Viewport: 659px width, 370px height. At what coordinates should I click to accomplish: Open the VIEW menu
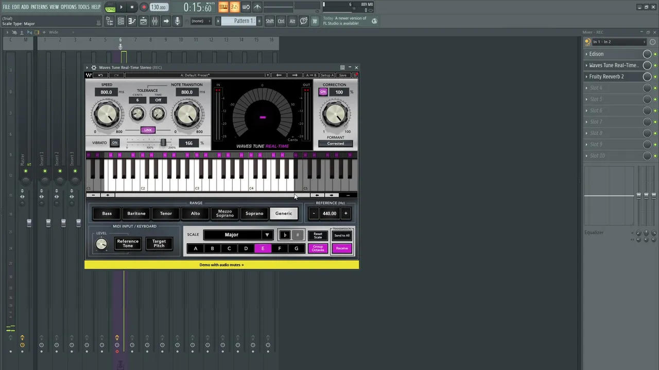pyautogui.click(x=54, y=7)
